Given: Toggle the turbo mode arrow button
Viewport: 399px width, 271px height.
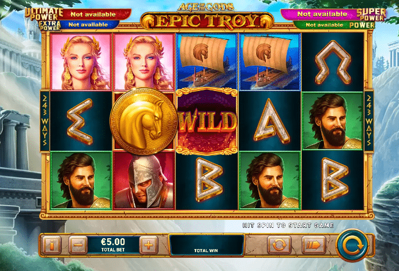Looking at the screenshot, I should tap(314, 245).
